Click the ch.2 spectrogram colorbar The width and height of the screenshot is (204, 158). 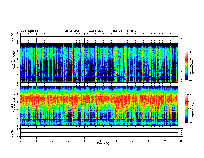(186, 109)
